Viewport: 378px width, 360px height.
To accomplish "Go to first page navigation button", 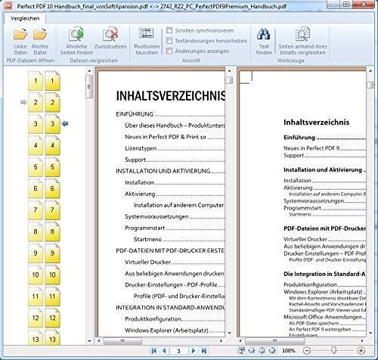I will click(x=154, y=350).
